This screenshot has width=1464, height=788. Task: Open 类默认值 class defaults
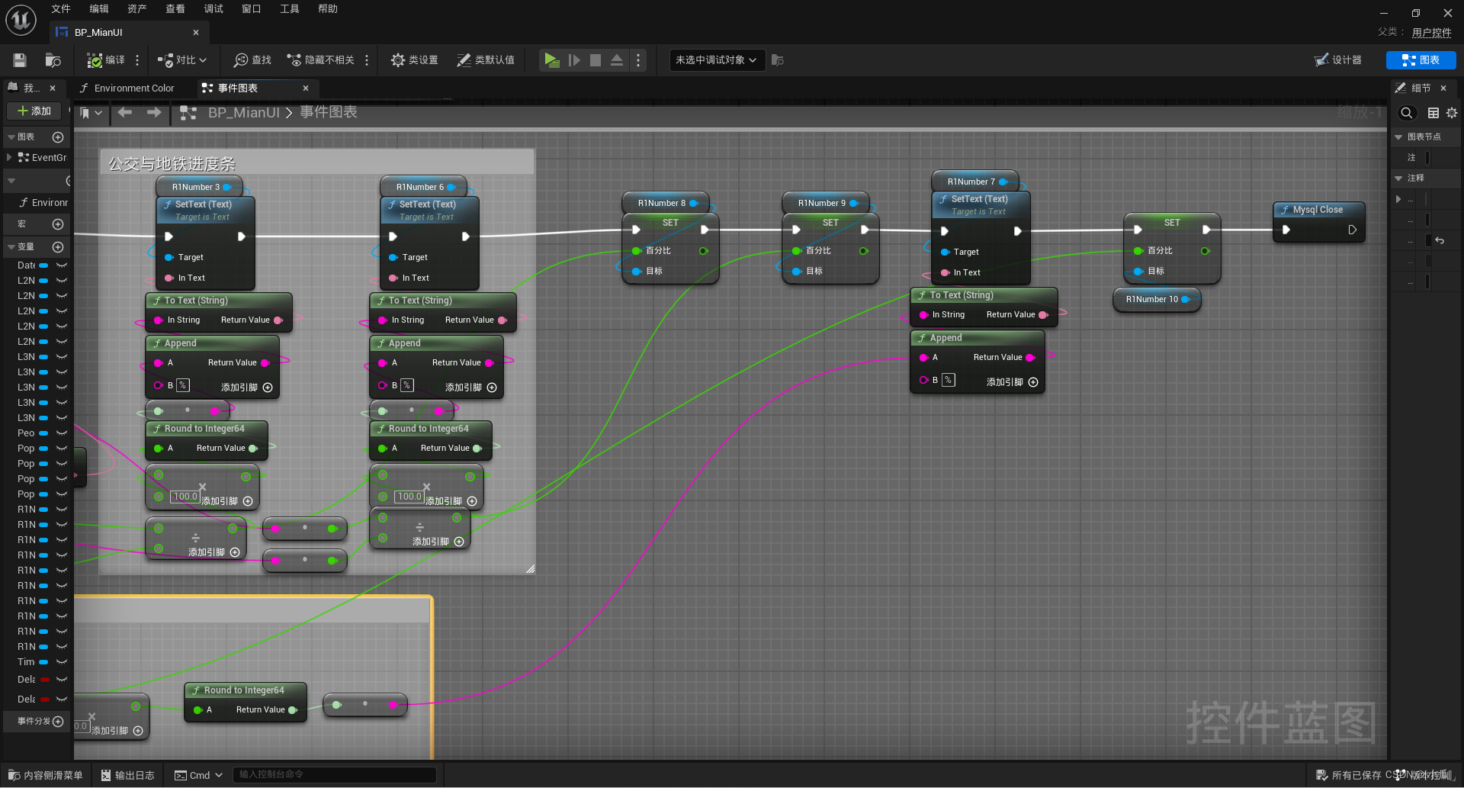[486, 60]
